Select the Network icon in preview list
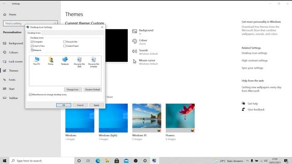Image resolution: width=292 pixels, height=164 pixels. point(65,61)
